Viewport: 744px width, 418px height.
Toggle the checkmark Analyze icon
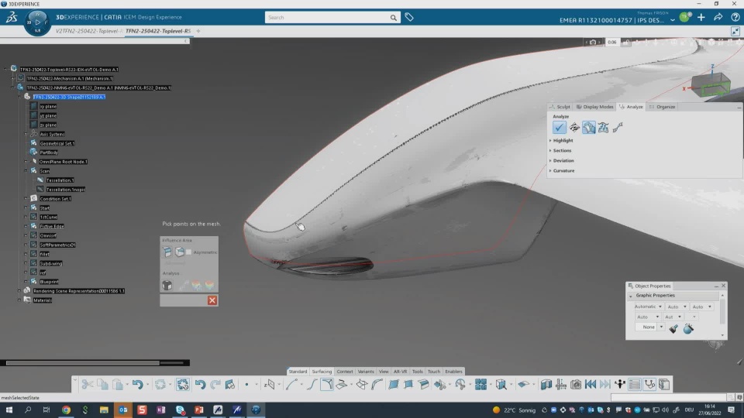560,128
